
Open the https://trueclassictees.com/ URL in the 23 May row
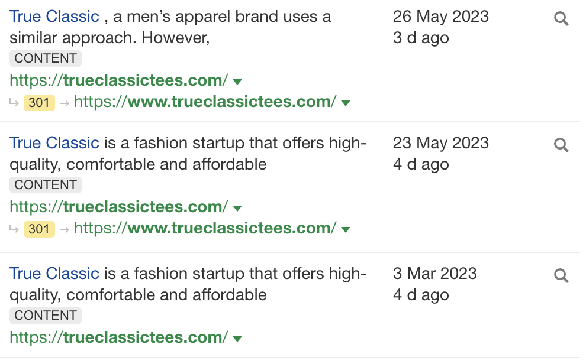pyautogui.click(x=118, y=207)
